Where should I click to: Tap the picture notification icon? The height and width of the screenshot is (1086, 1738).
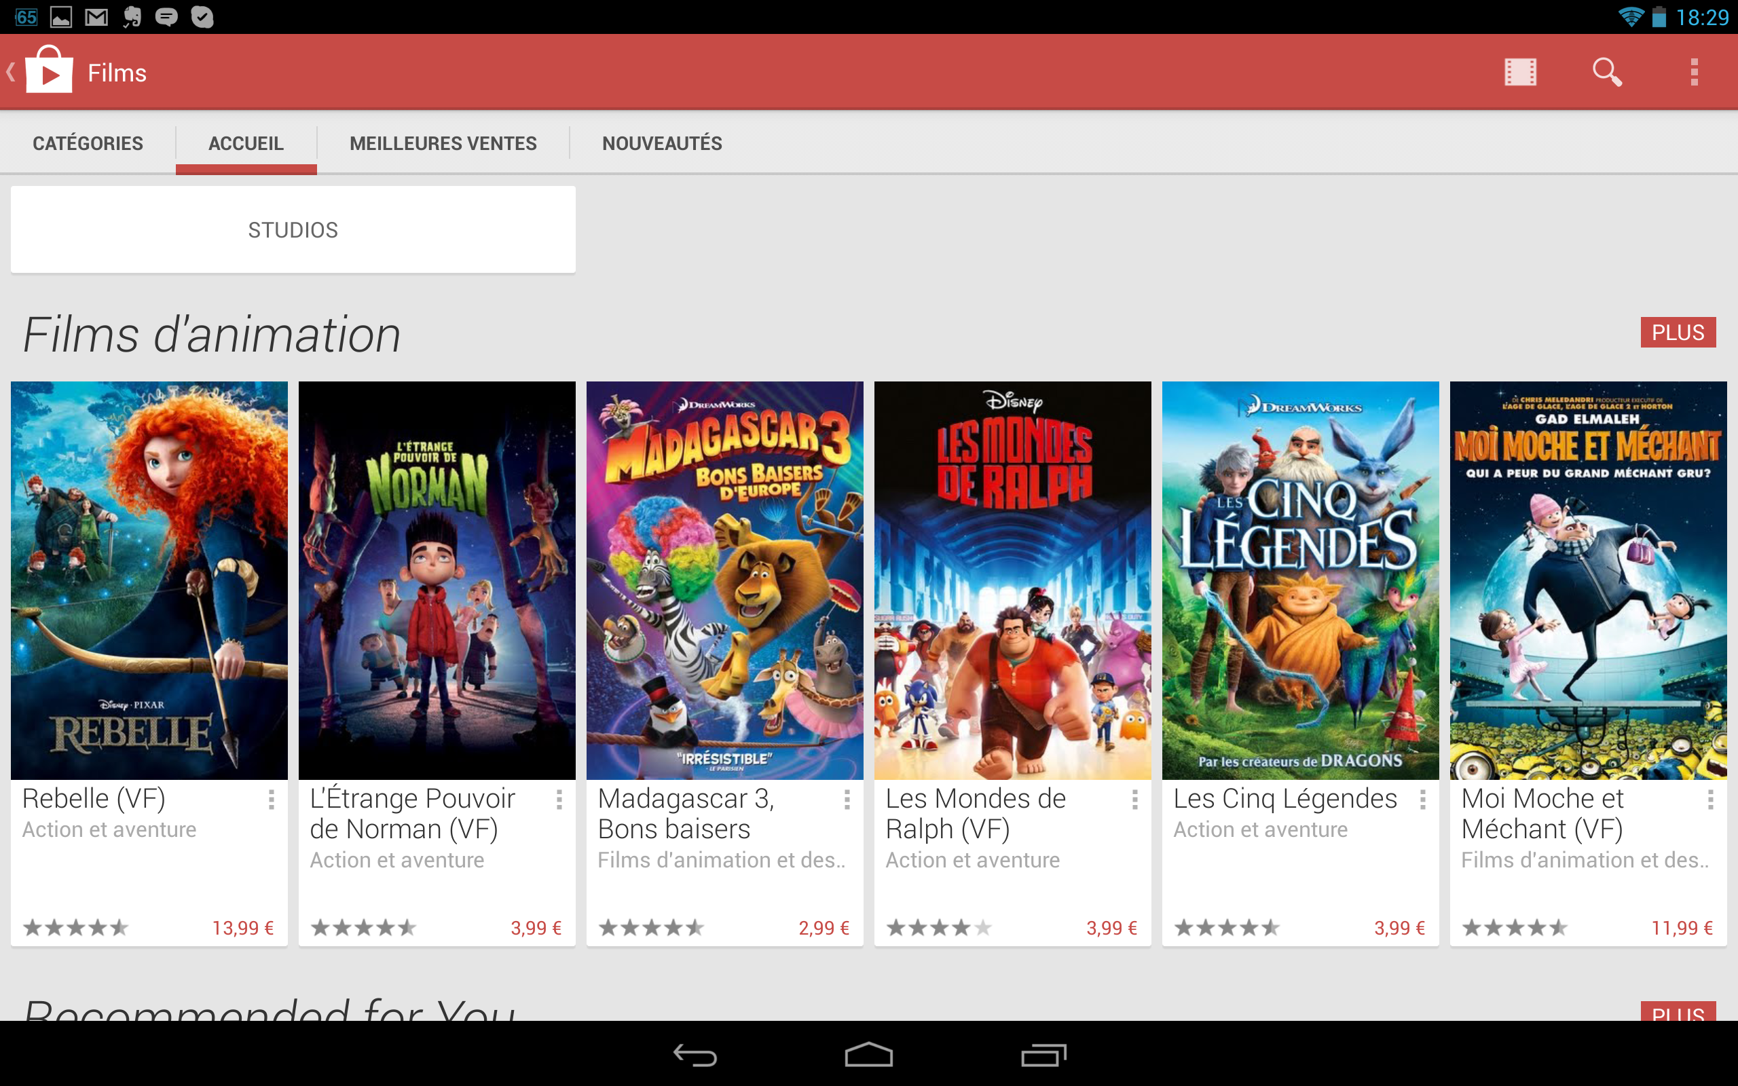click(61, 16)
